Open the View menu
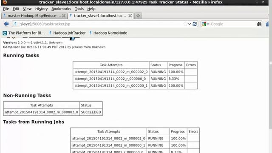The image size is (272, 153). (27, 9)
